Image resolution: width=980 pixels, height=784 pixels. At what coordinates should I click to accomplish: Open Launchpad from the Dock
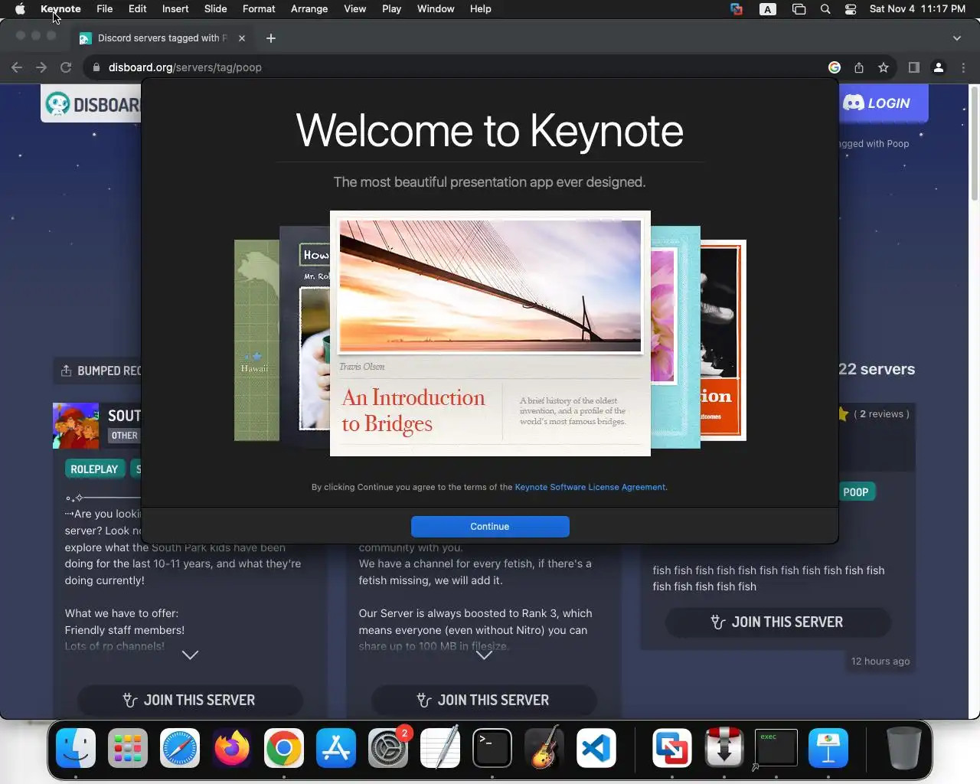128,748
